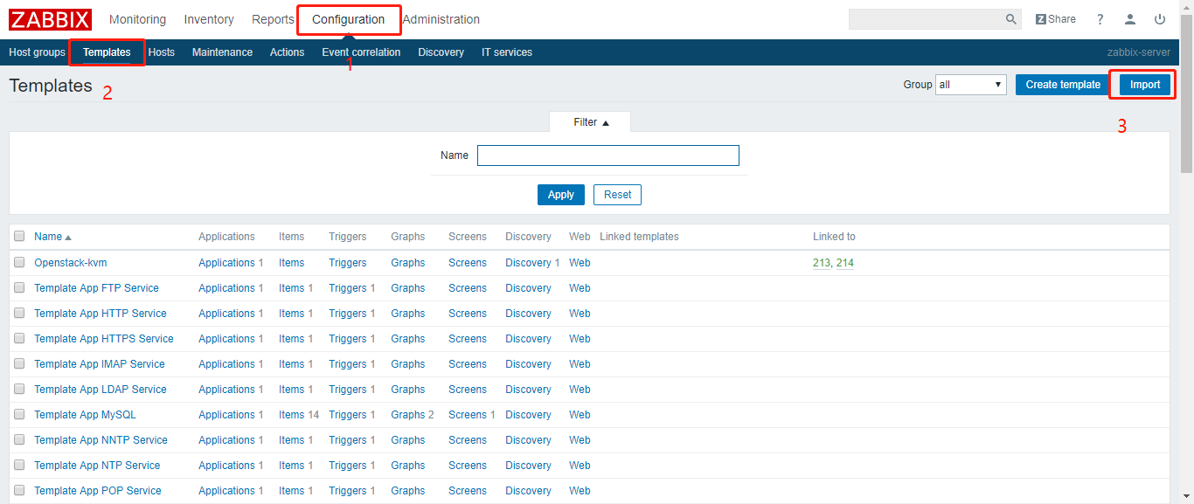Viewport: 1194px width, 504px height.
Task: Click the Zabbix logo
Action: pyautogui.click(x=50, y=19)
